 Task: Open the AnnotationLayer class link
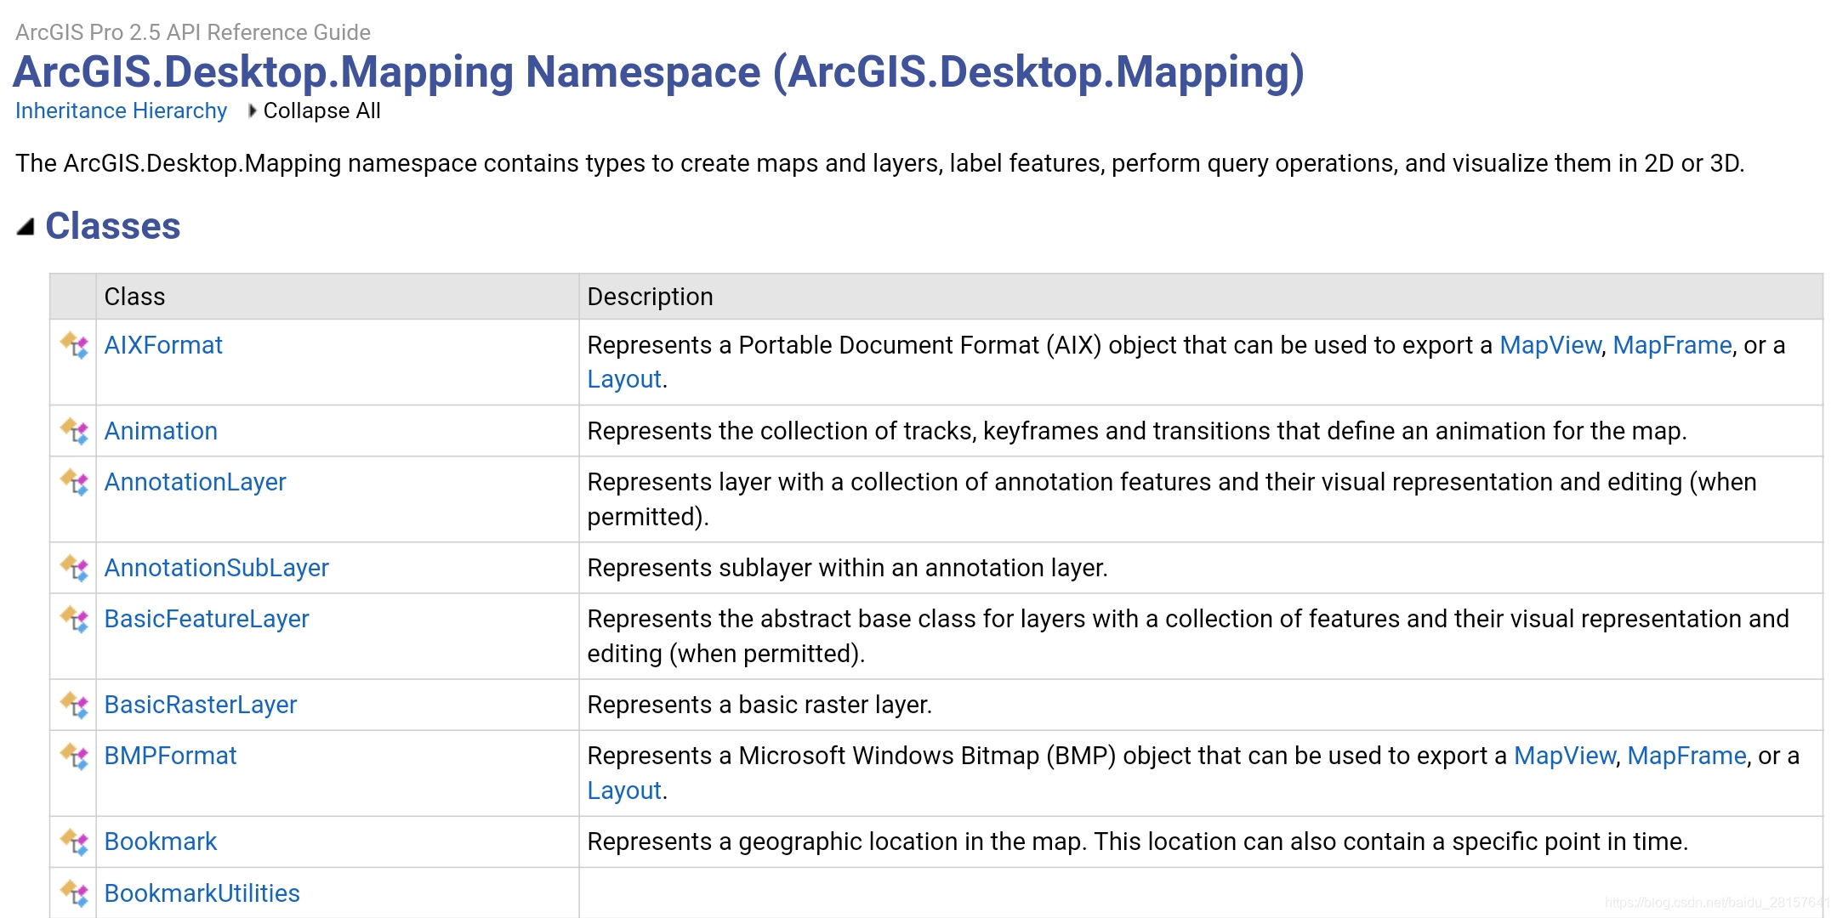click(195, 482)
